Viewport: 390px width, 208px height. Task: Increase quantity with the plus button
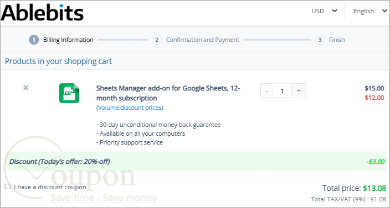299,91
